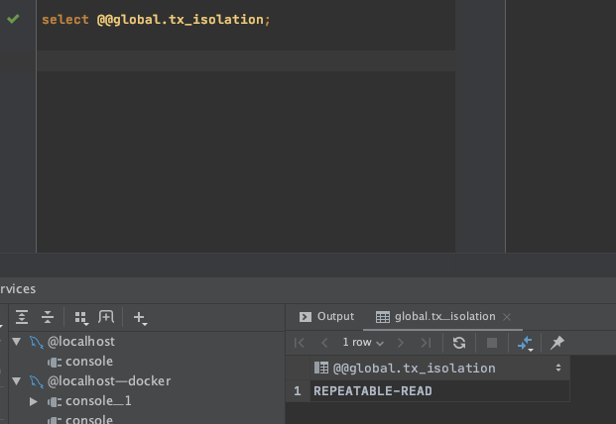Switch to the Output tab

326,317
